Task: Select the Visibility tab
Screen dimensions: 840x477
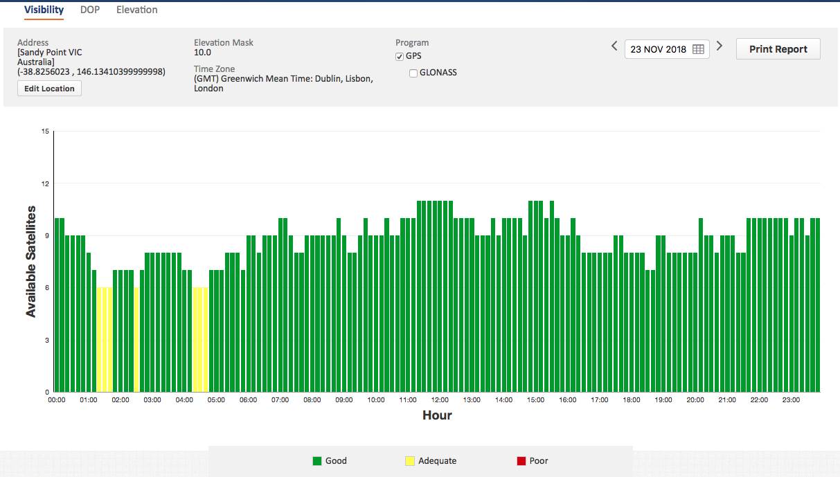Action: pos(44,10)
